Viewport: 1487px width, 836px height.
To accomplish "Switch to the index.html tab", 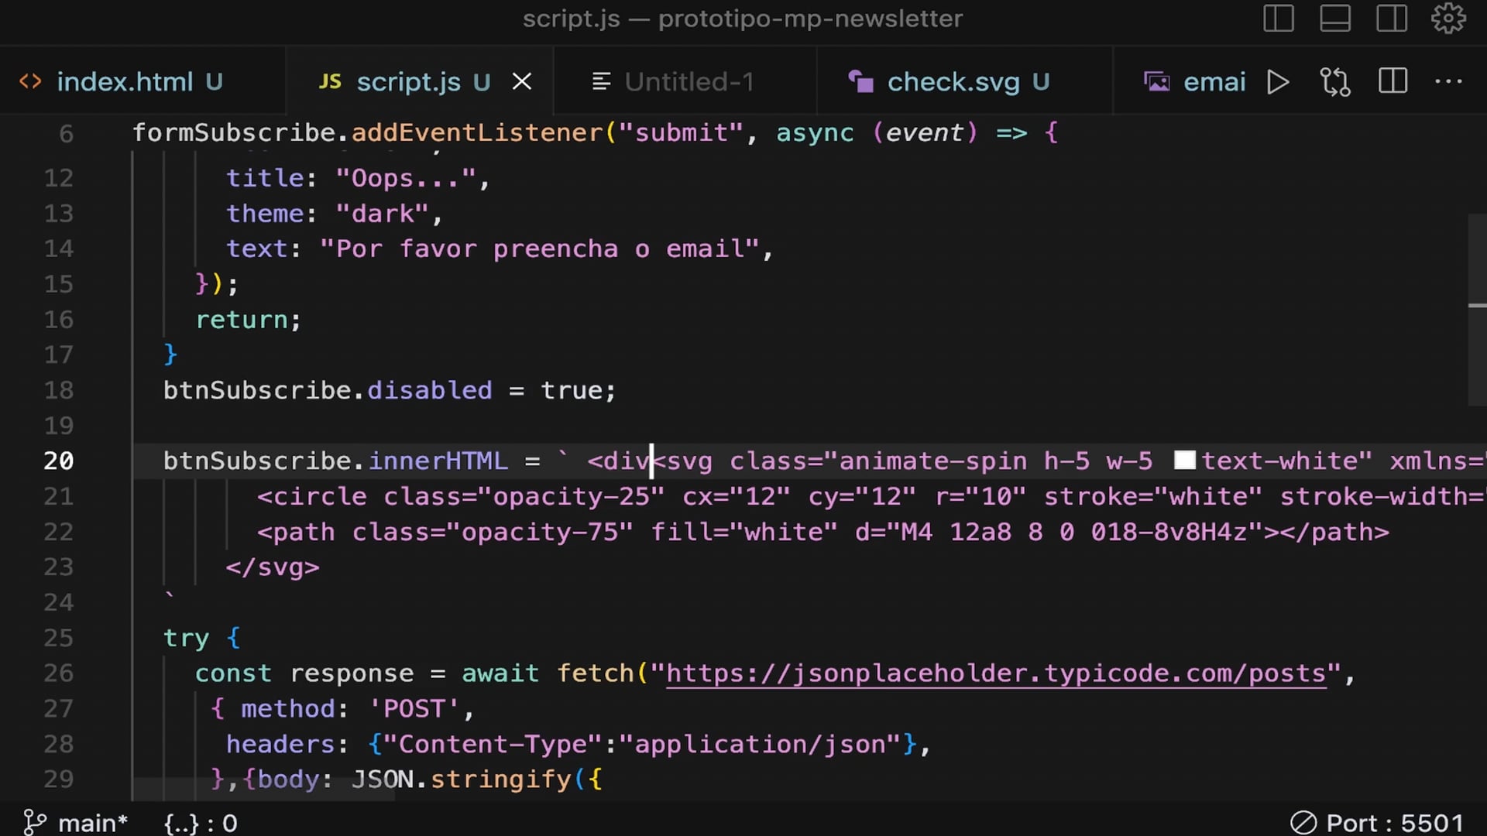I will 124,82.
